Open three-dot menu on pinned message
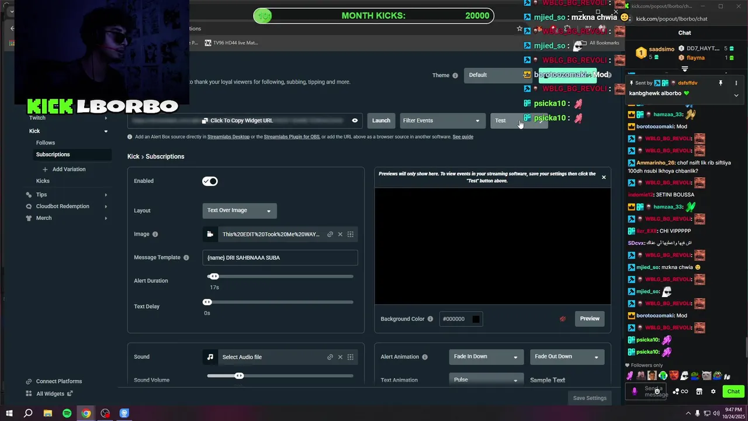This screenshot has height=421, width=748. 736,83
